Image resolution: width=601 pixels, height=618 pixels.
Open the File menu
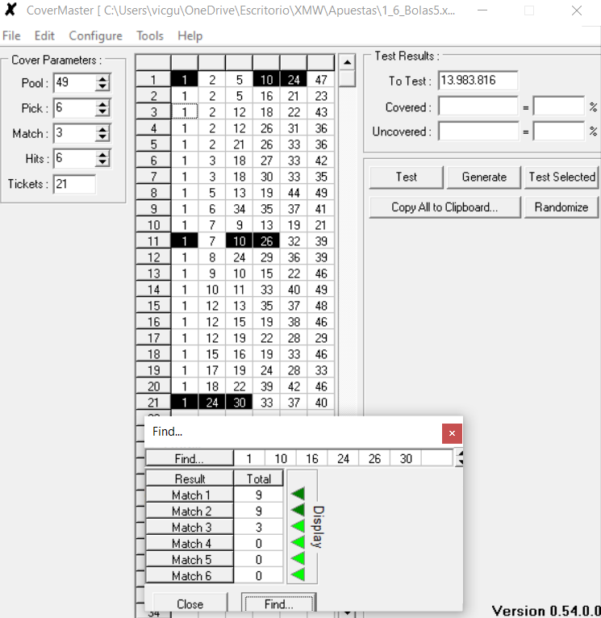pyautogui.click(x=11, y=35)
